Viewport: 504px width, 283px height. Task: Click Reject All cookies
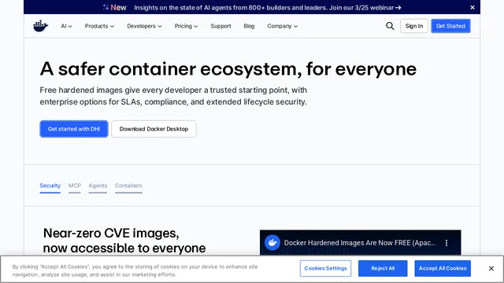click(x=383, y=268)
